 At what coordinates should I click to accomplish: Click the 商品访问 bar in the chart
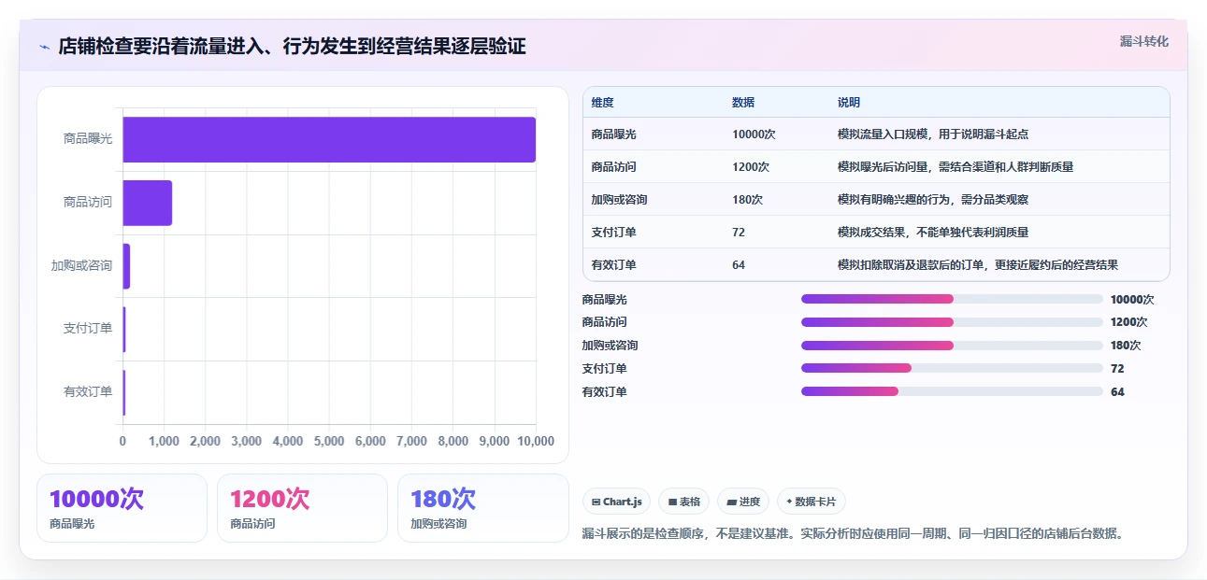[x=148, y=203]
